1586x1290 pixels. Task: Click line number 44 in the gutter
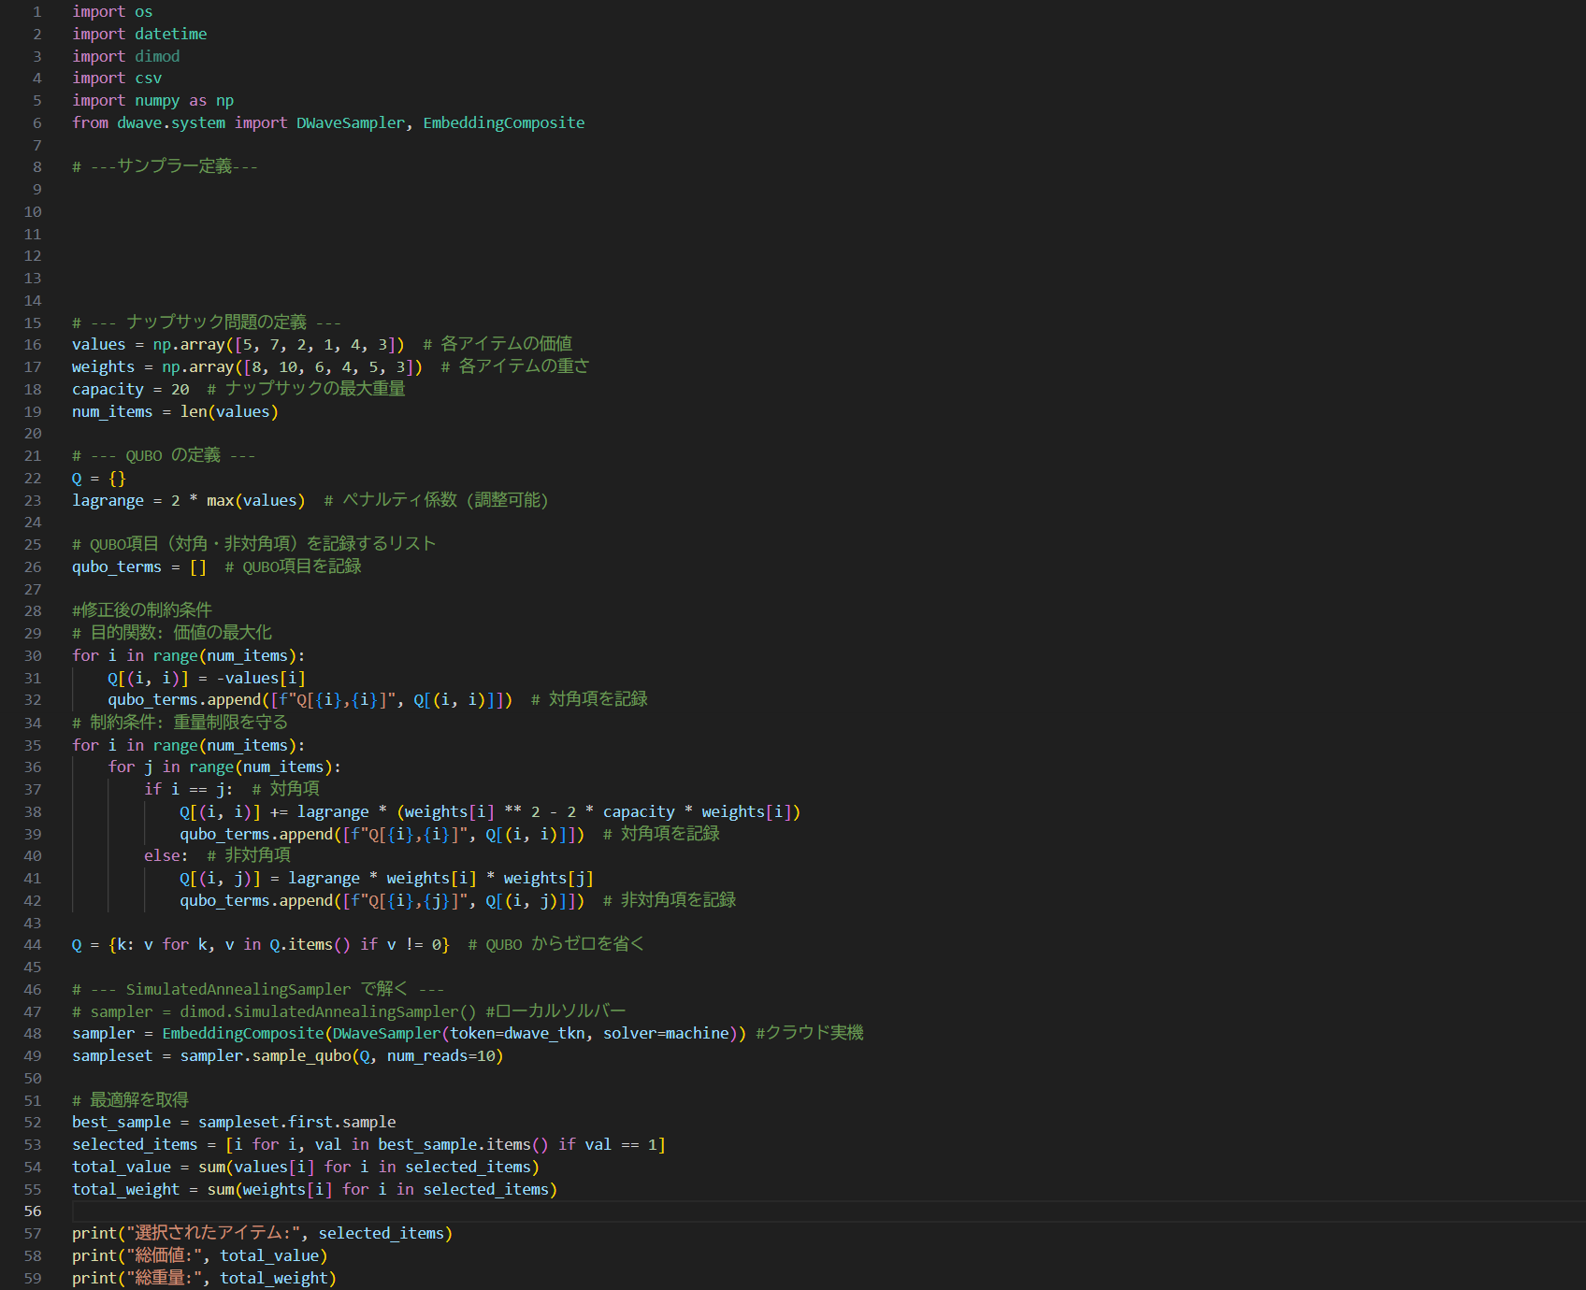pyautogui.click(x=33, y=945)
